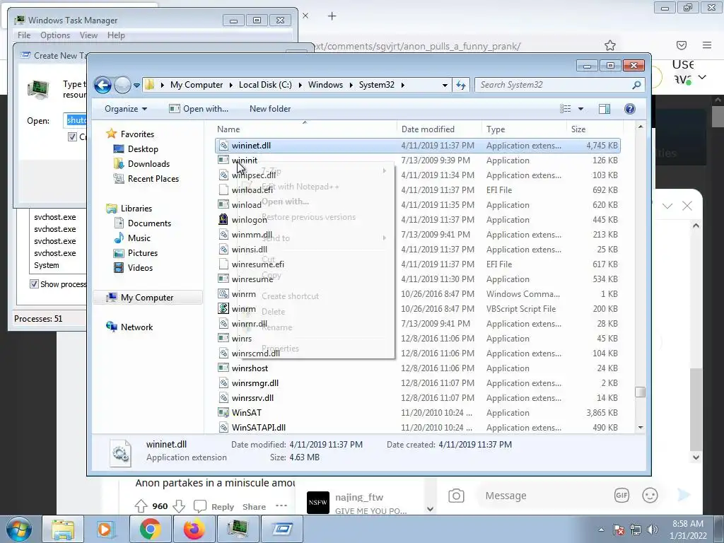Sort by Name column header

click(x=305, y=129)
